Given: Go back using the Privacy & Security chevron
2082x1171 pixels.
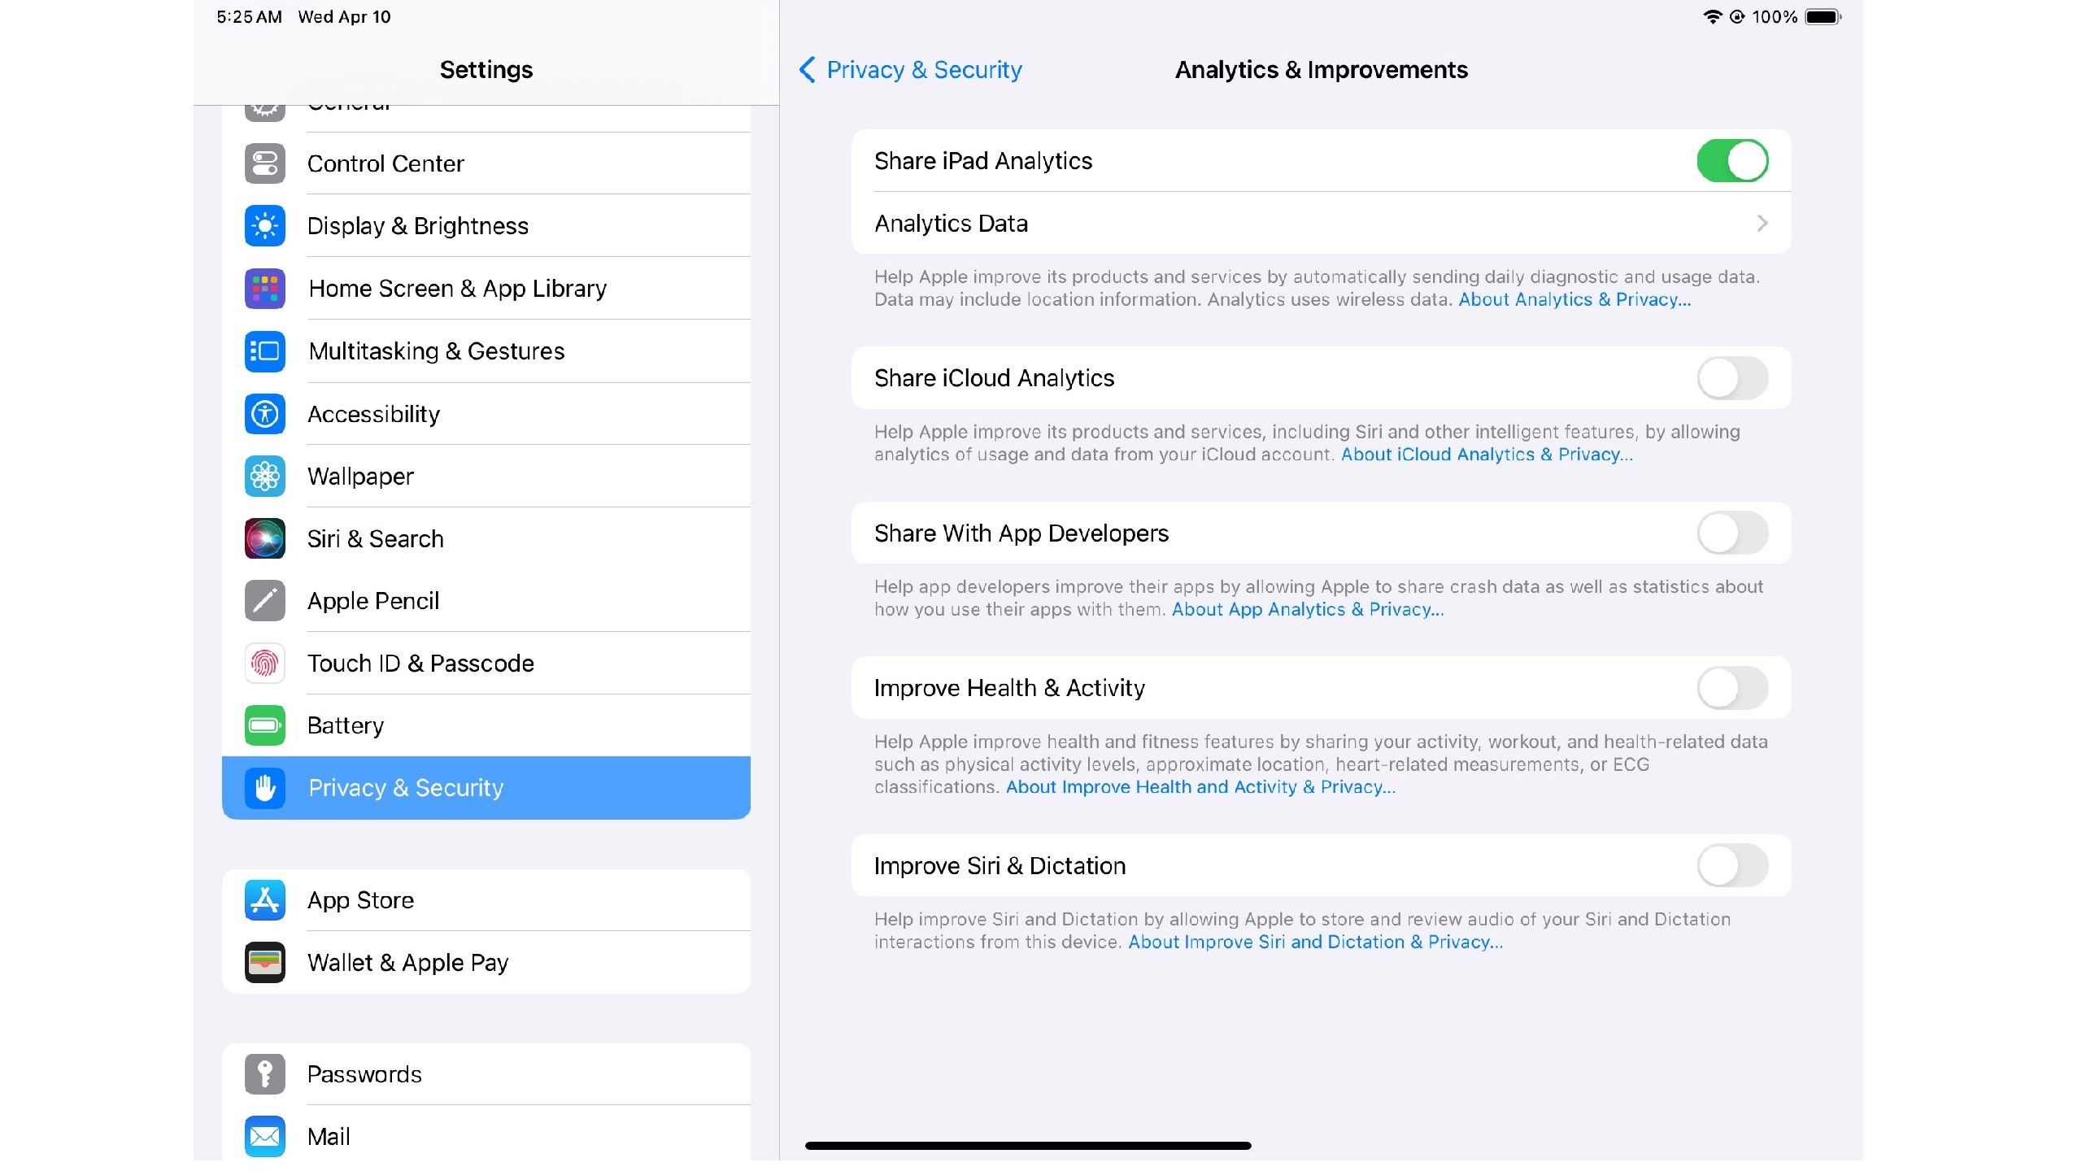Looking at the screenshot, I should click(807, 70).
